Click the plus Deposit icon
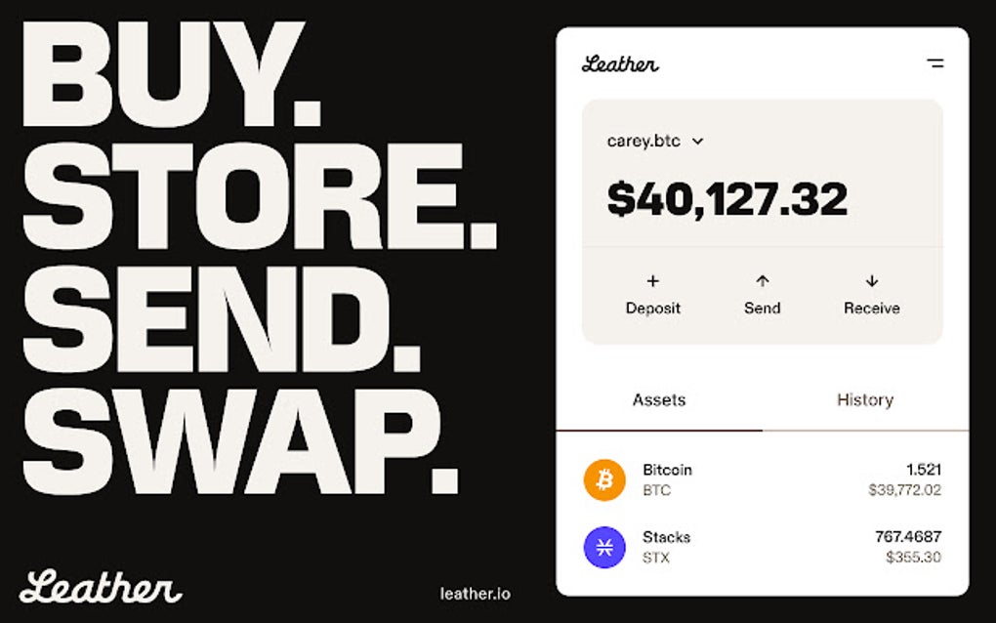996x623 pixels. click(x=653, y=281)
